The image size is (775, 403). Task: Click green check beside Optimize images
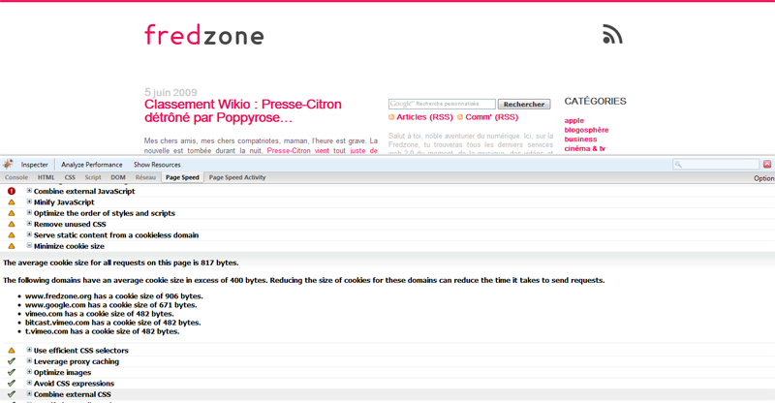coord(12,372)
